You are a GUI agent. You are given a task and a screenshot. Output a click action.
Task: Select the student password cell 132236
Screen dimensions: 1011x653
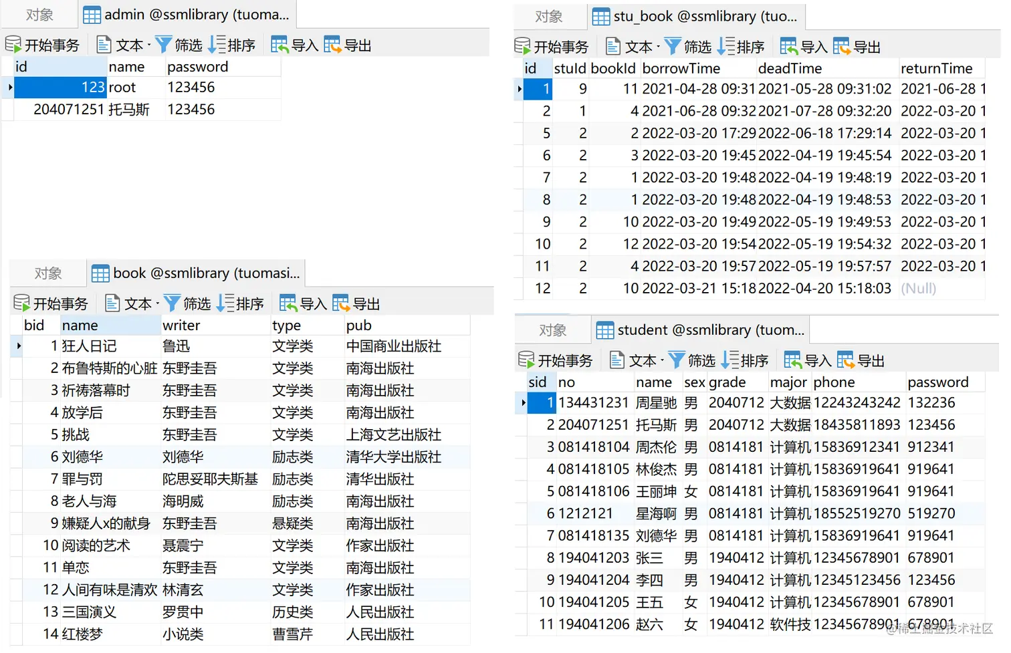(x=945, y=403)
